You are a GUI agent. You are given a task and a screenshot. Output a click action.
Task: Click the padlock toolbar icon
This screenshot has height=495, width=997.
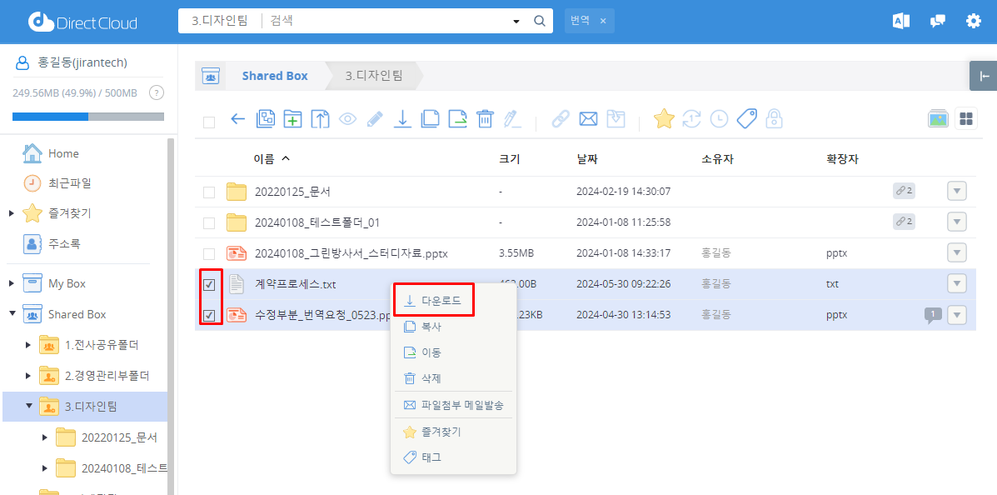774,119
